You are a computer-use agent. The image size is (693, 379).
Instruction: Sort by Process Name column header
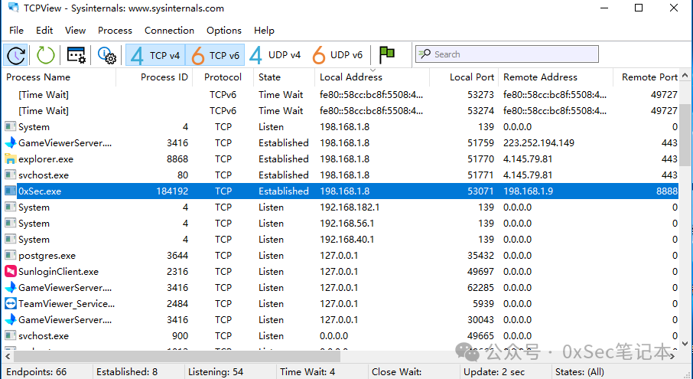tap(59, 77)
